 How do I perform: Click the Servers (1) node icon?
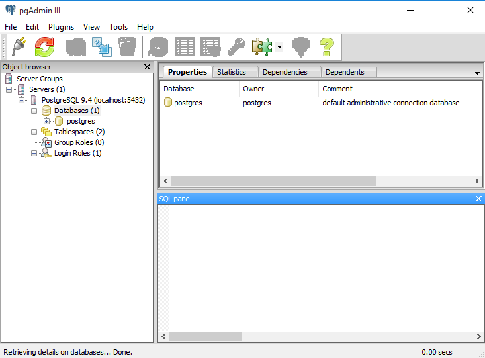tap(21, 89)
